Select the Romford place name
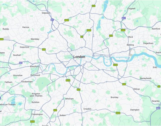The width and height of the screenshot is (161, 126). point(156,29)
